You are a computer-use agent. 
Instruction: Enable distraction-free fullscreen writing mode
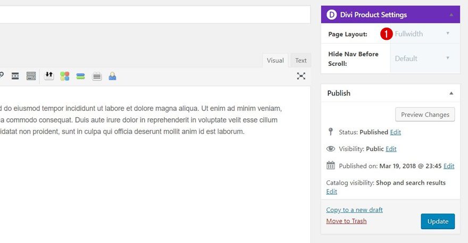pos(301,76)
